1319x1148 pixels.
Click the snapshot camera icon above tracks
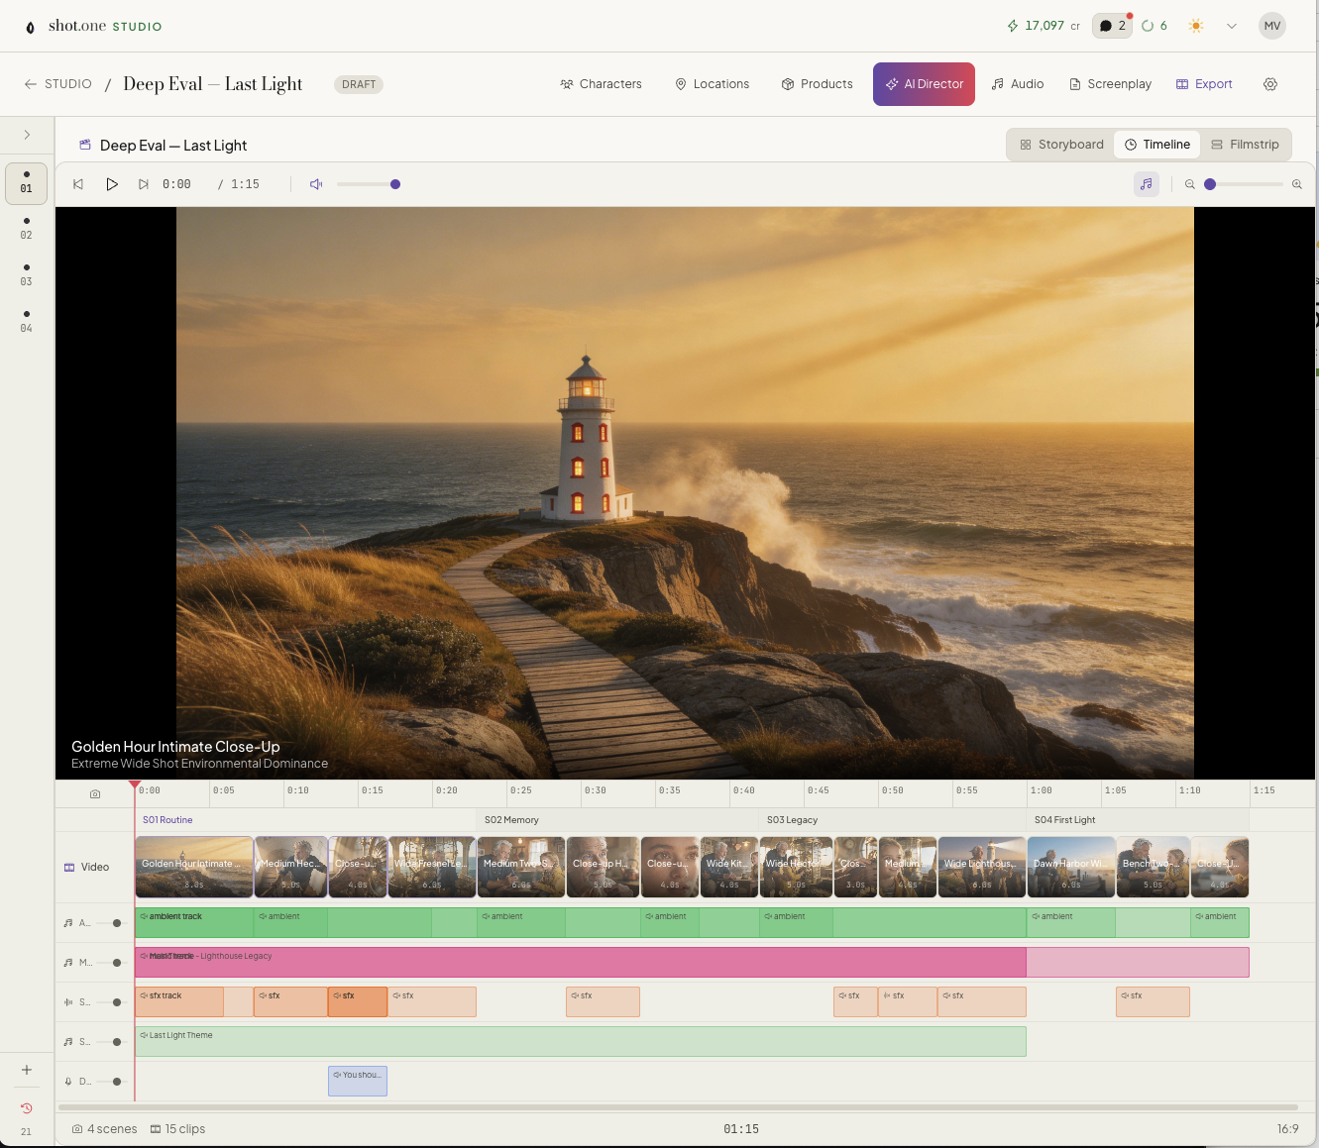click(x=95, y=794)
